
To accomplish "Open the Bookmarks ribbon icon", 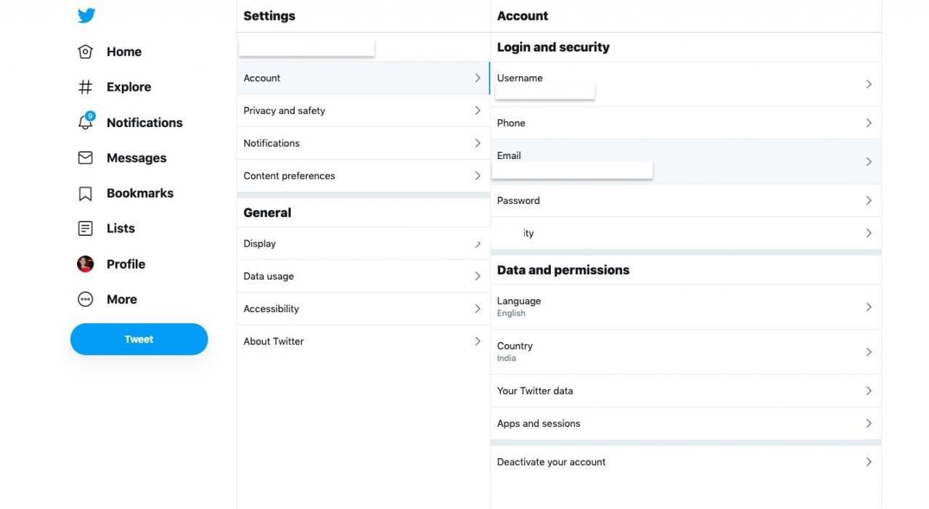I will point(86,193).
